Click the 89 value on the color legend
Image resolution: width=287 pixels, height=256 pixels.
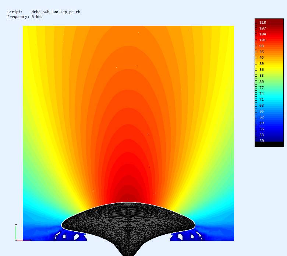point(262,64)
